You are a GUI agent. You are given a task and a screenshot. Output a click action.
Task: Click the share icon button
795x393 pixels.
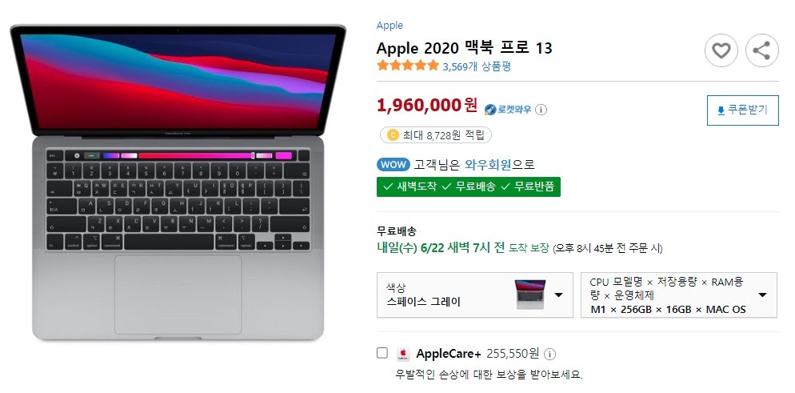pos(761,50)
